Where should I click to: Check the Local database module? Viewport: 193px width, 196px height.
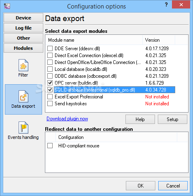tap(50, 69)
